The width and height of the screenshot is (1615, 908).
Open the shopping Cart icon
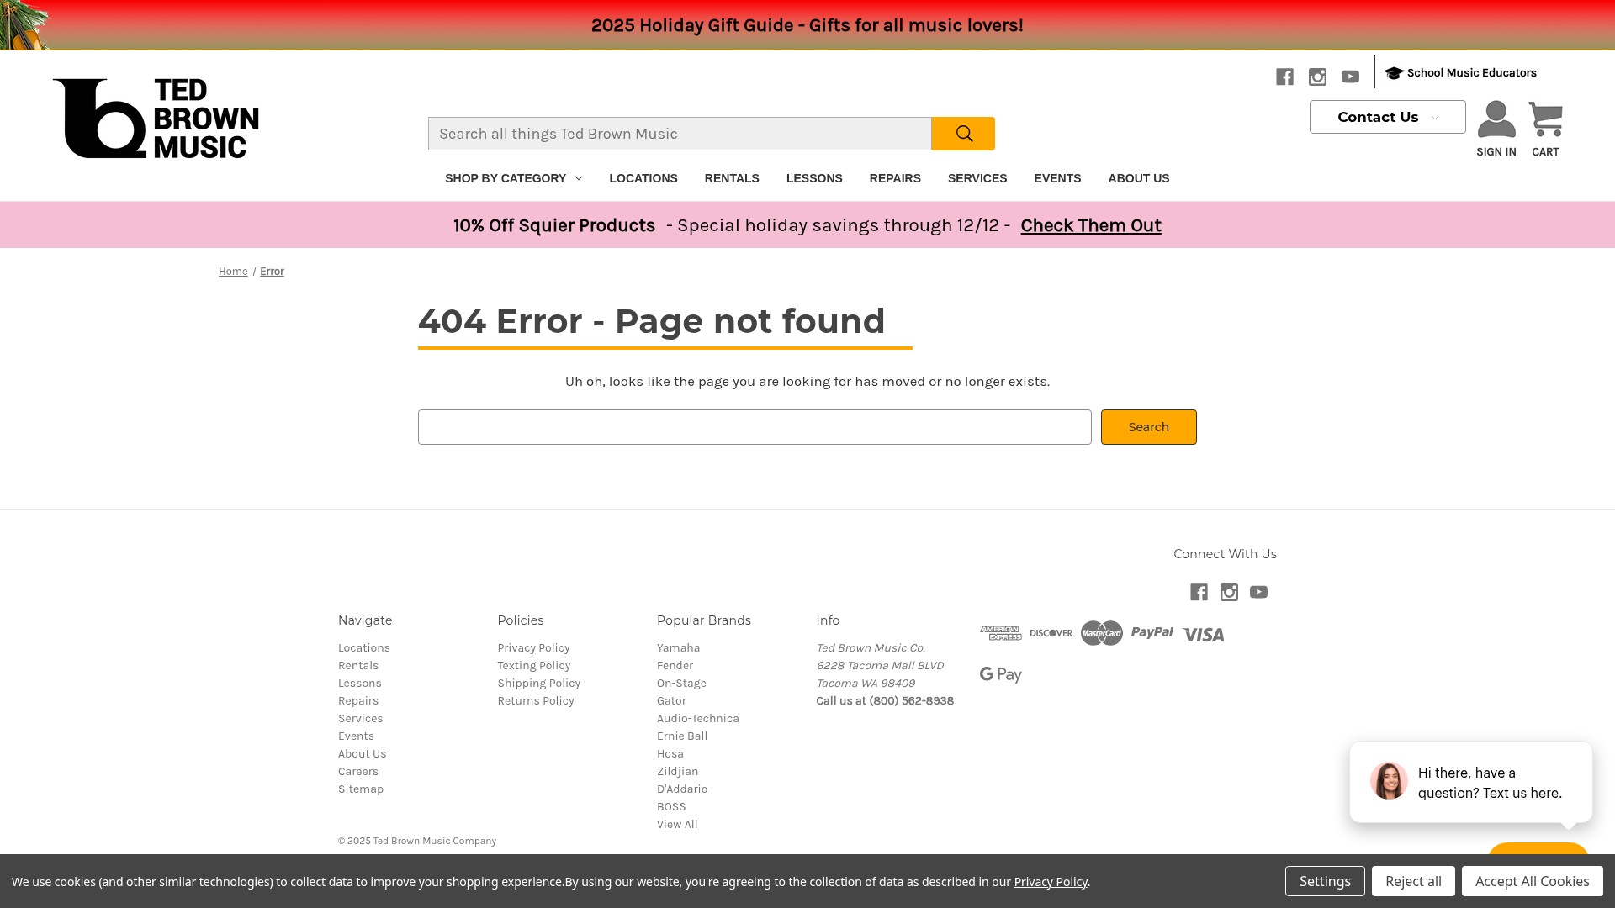[1545, 119]
